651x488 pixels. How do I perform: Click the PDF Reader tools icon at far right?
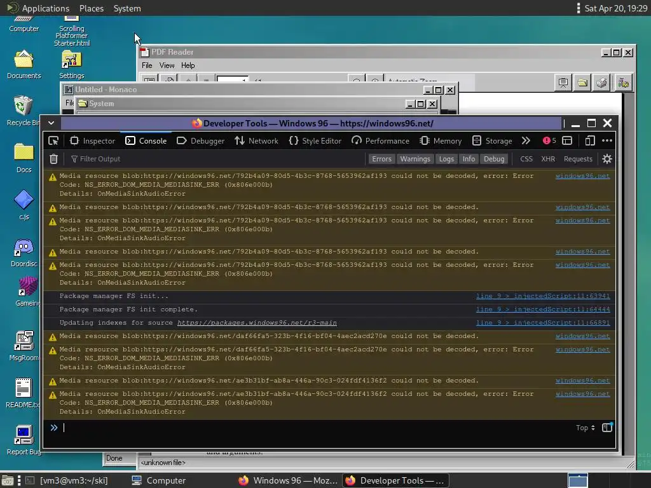point(623,83)
